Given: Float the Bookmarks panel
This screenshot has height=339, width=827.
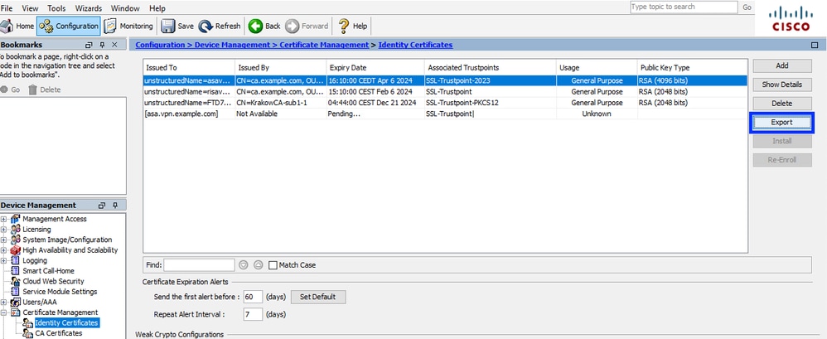Looking at the screenshot, I should (89, 45).
